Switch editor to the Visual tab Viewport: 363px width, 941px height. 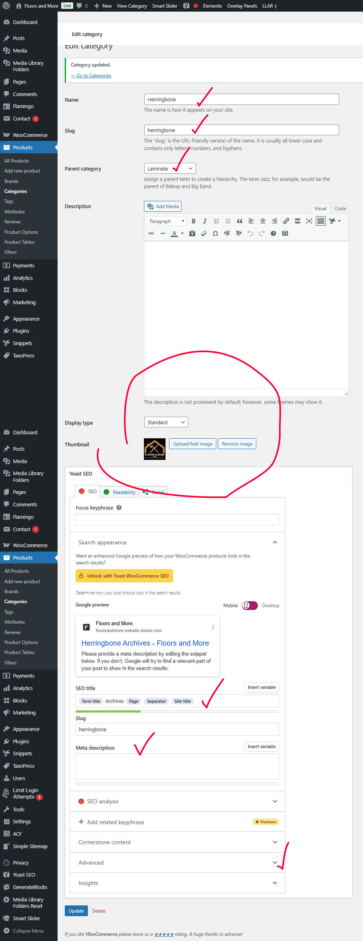tap(320, 208)
